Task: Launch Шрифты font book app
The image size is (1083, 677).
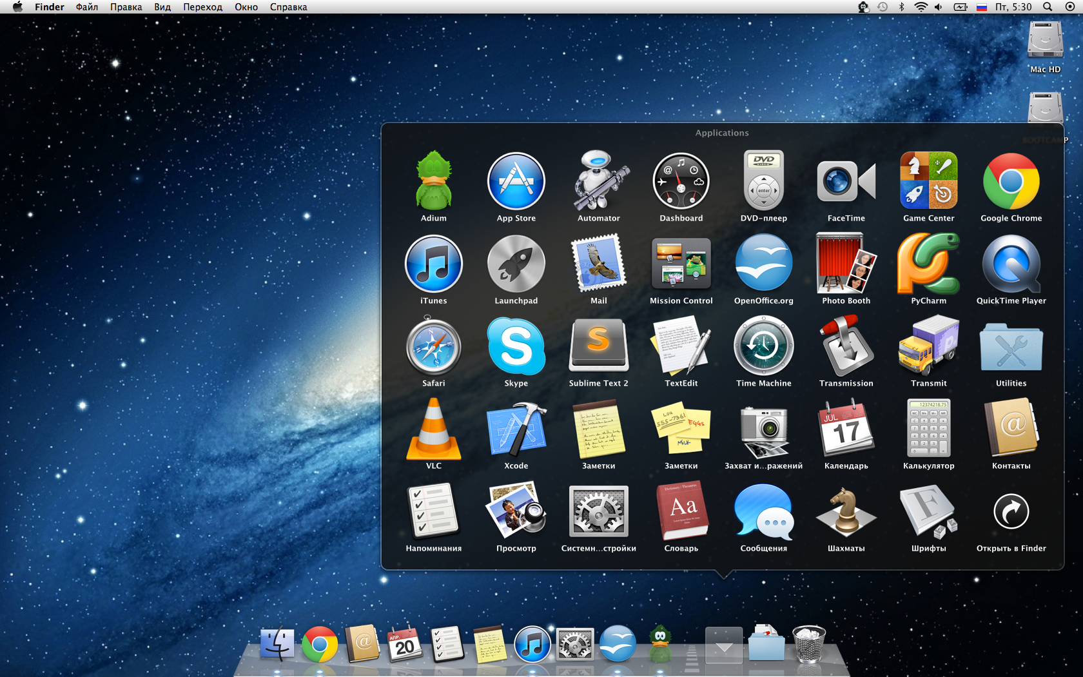Action: pos(929,511)
